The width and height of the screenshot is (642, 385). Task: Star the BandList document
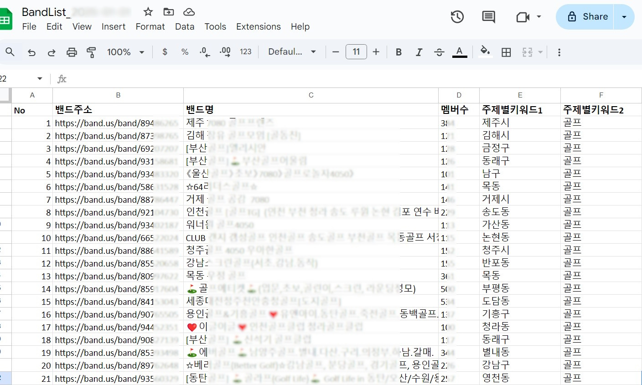click(x=148, y=12)
